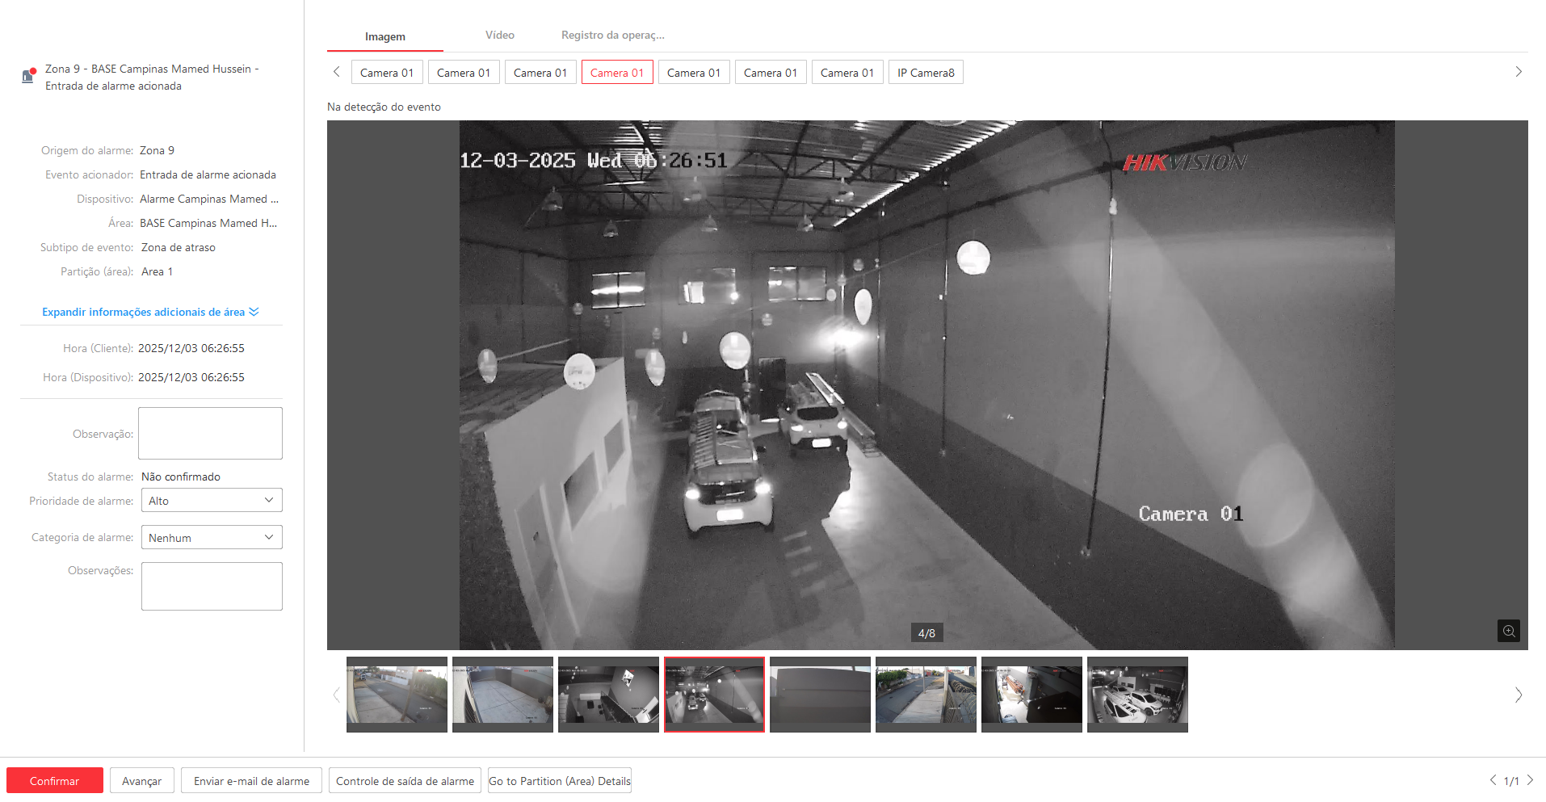Screen dimensions: 1546x802
Task: Open the Categoria de alarme dropdown
Action: [x=212, y=538]
